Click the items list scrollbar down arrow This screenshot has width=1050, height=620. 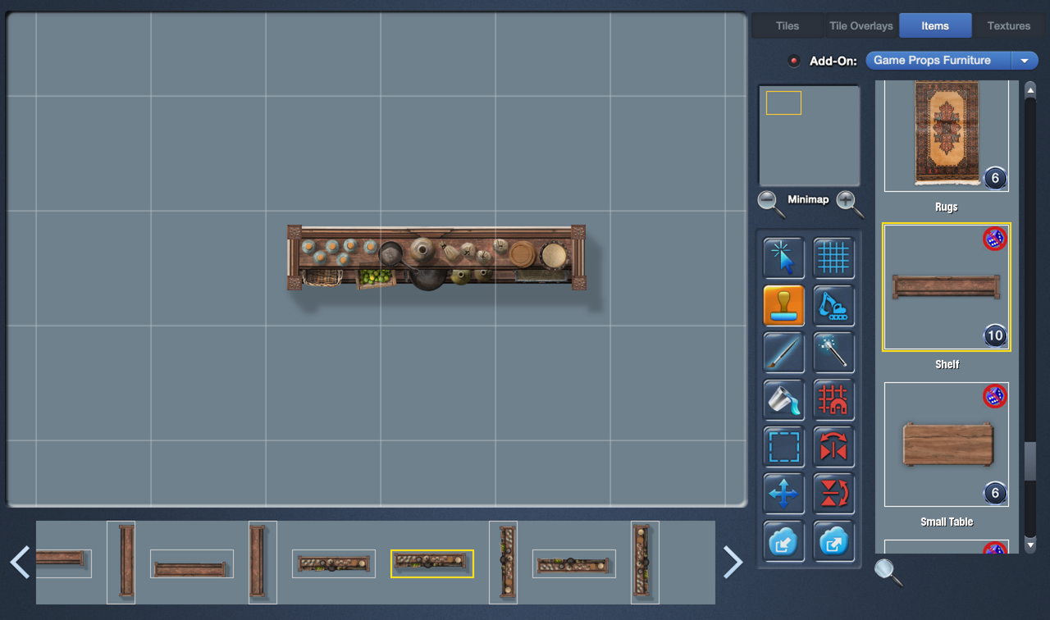(1030, 545)
